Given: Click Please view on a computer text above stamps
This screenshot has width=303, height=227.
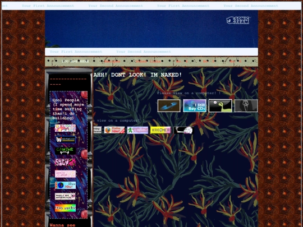Looking at the screenshot, I should (x=189, y=93).
